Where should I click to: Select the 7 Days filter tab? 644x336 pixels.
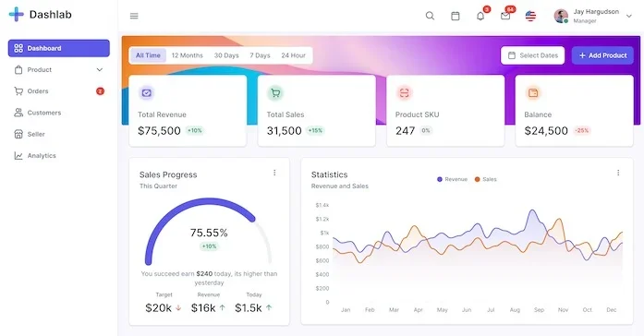click(x=260, y=55)
